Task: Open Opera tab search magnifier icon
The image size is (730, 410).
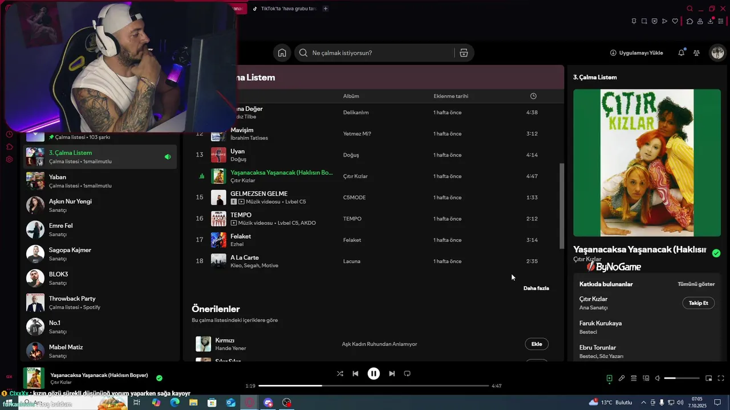Action: pos(690,9)
